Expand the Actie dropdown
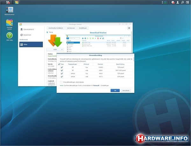The height and width of the screenshot is (146, 191). coord(55,50)
